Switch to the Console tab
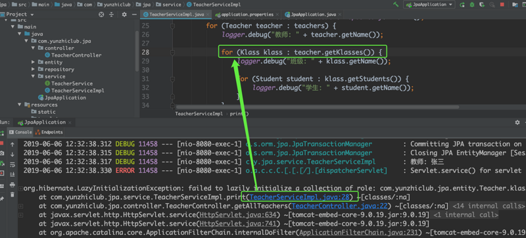Image resolution: width=526 pixels, height=238 pixels. (20, 132)
